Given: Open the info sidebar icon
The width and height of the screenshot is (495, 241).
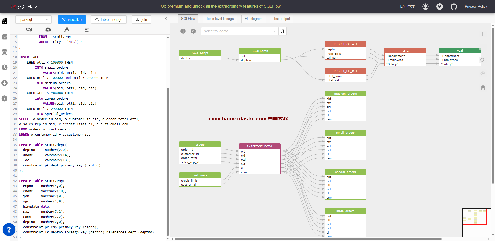Looking at the screenshot, I should tap(5, 99).
